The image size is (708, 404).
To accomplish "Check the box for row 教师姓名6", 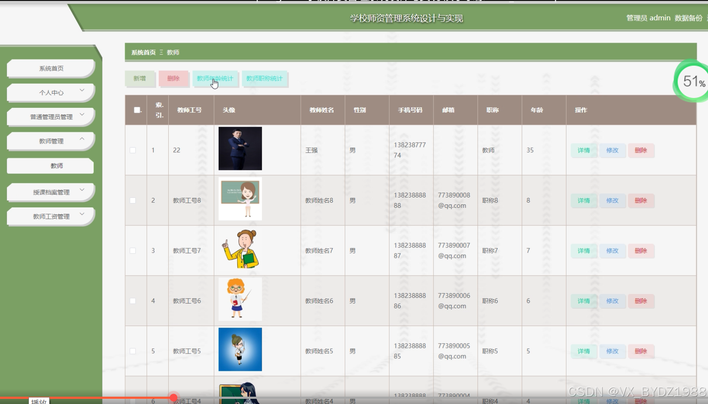I will (x=133, y=301).
